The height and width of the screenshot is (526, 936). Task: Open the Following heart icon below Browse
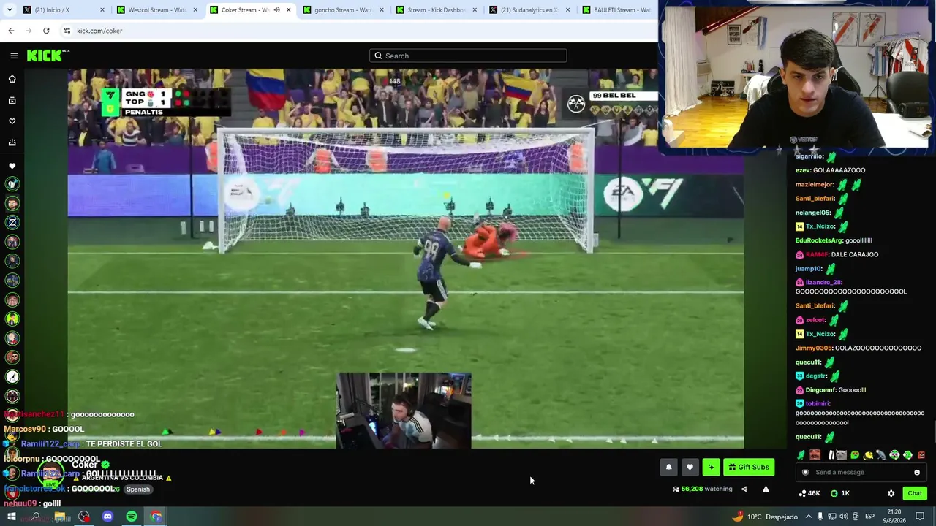pyautogui.click(x=12, y=121)
